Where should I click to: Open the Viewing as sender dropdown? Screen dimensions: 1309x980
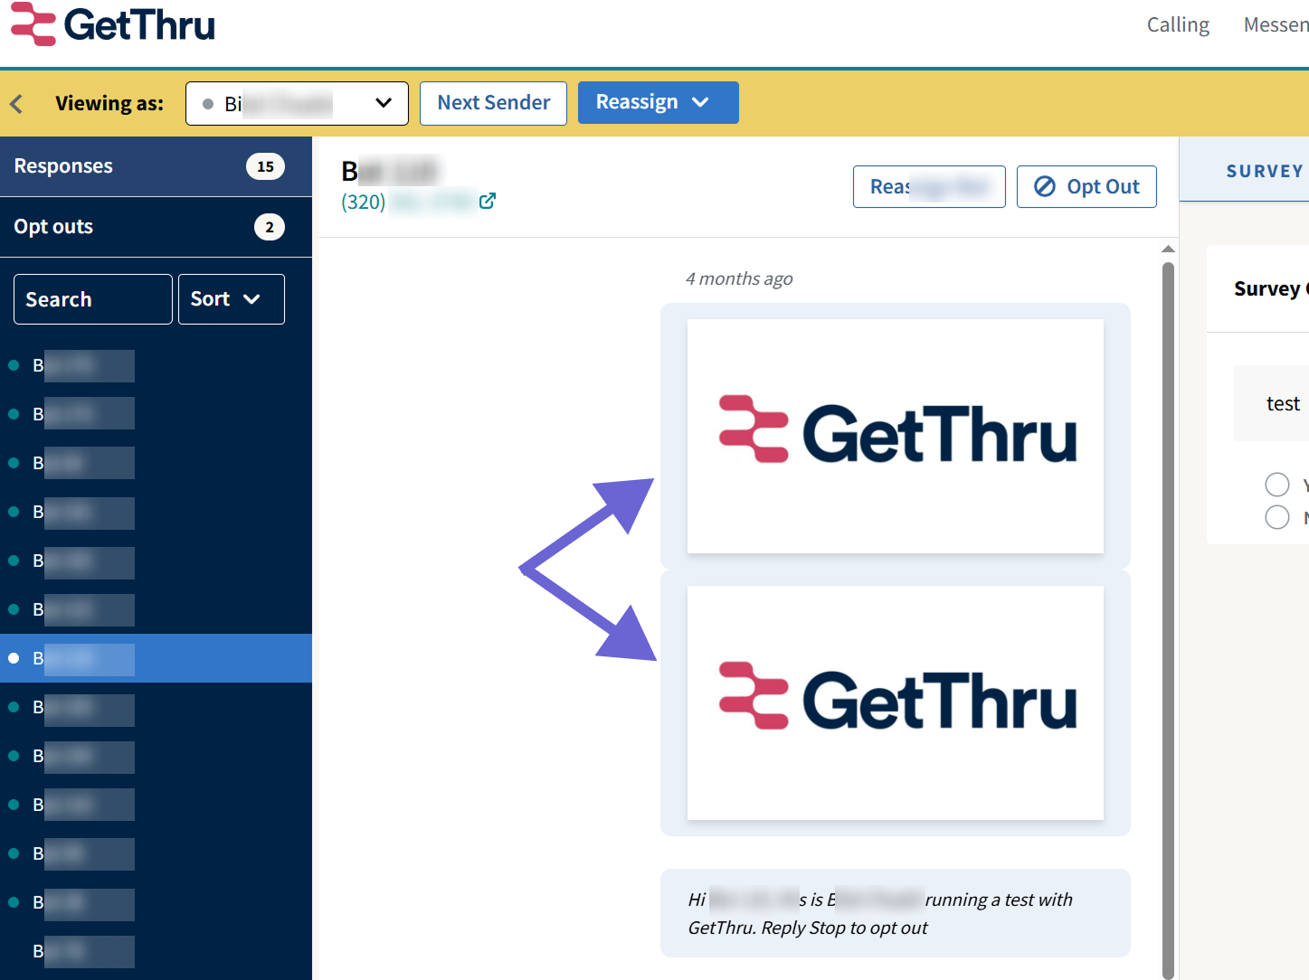tap(297, 103)
